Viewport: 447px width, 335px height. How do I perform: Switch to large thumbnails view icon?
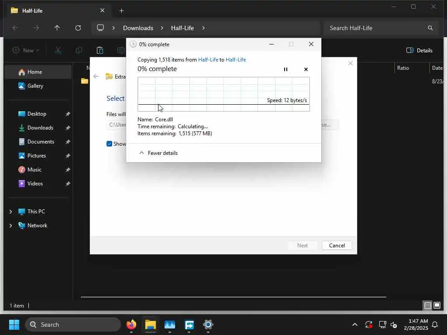[437, 306]
